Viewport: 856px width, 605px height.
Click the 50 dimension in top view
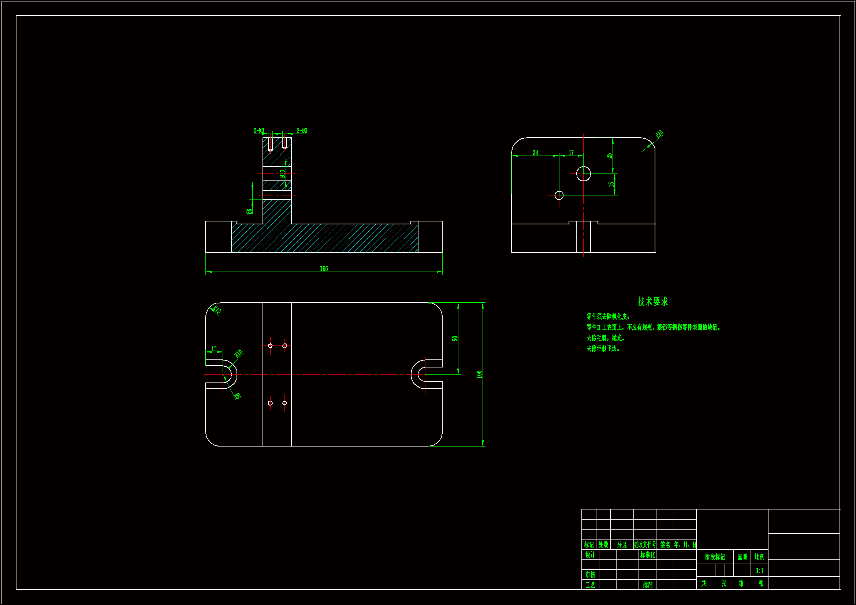(x=455, y=339)
